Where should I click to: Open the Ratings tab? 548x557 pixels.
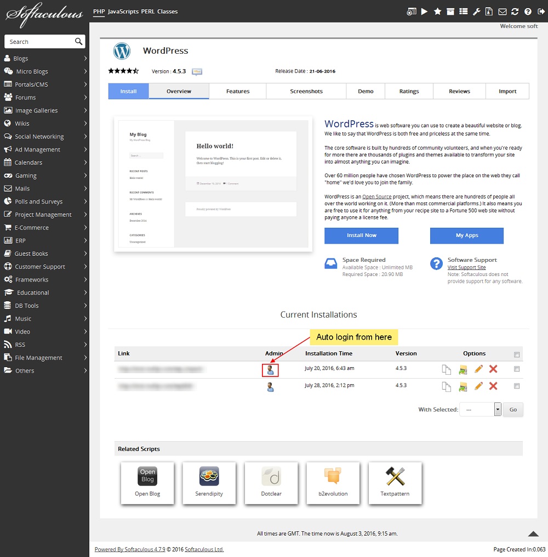409,91
